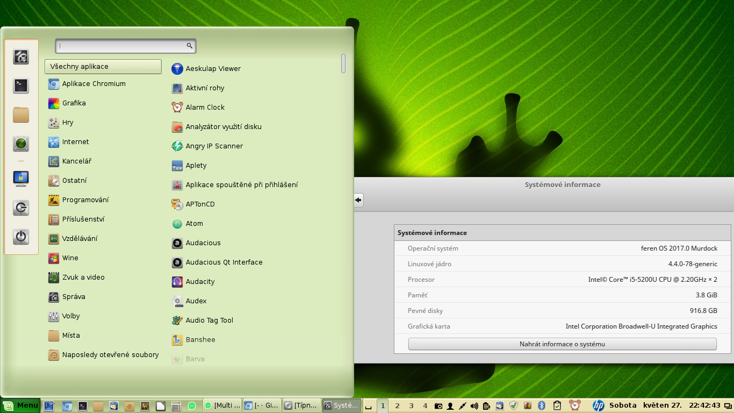The height and width of the screenshot is (413, 734).
Task: Click the clipboard manager tray icon
Action: [x=558, y=405]
